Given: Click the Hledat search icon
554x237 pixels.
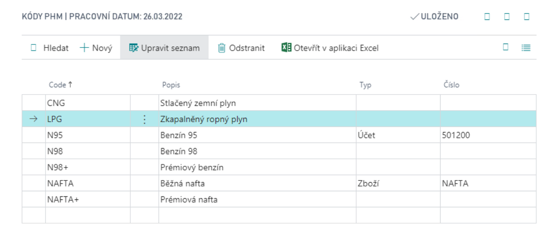Looking at the screenshot, I should coord(34,48).
